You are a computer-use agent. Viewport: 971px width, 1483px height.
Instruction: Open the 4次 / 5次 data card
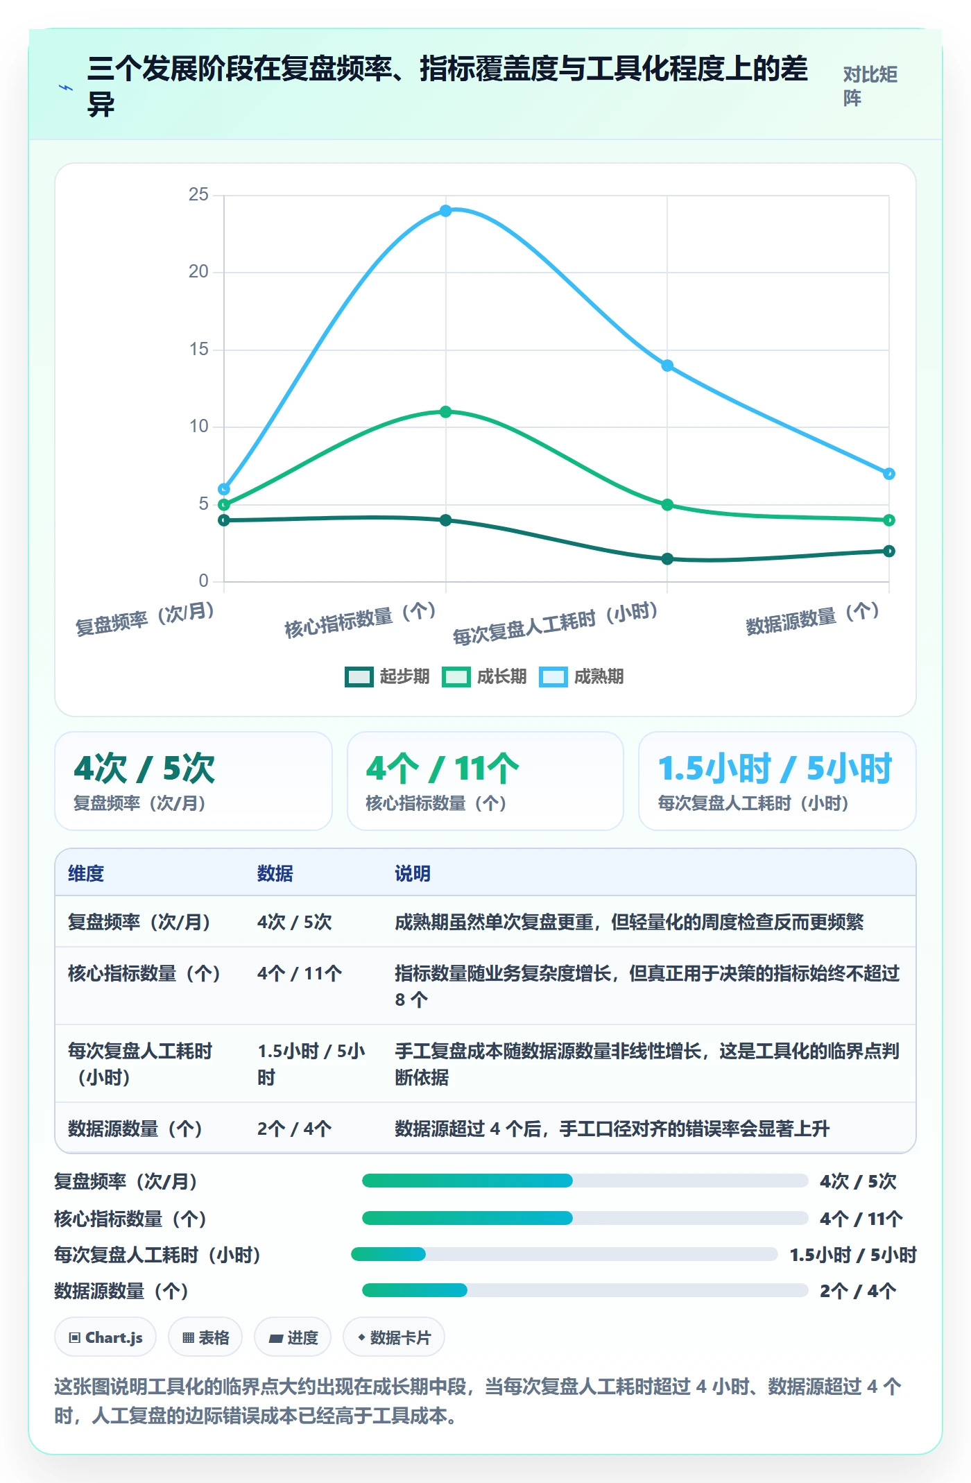[x=194, y=781]
